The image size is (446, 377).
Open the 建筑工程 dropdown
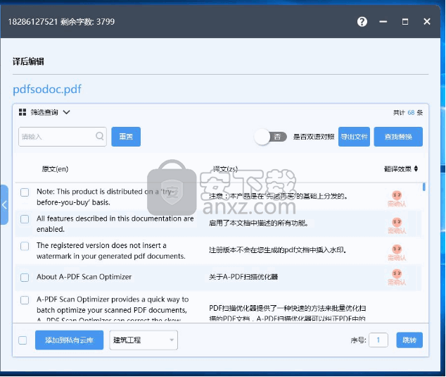tap(144, 340)
